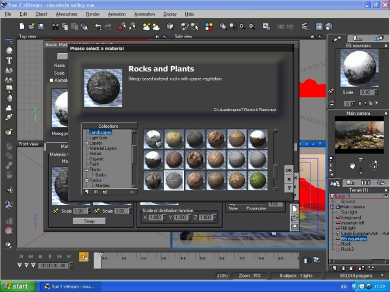Image resolution: width=390 pixels, height=292 pixels.
Task: Open the Object menu
Action: point(42,14)
